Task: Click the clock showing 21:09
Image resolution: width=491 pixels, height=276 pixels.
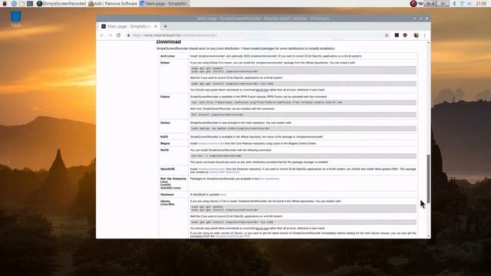Action: (x=481, y=3)
